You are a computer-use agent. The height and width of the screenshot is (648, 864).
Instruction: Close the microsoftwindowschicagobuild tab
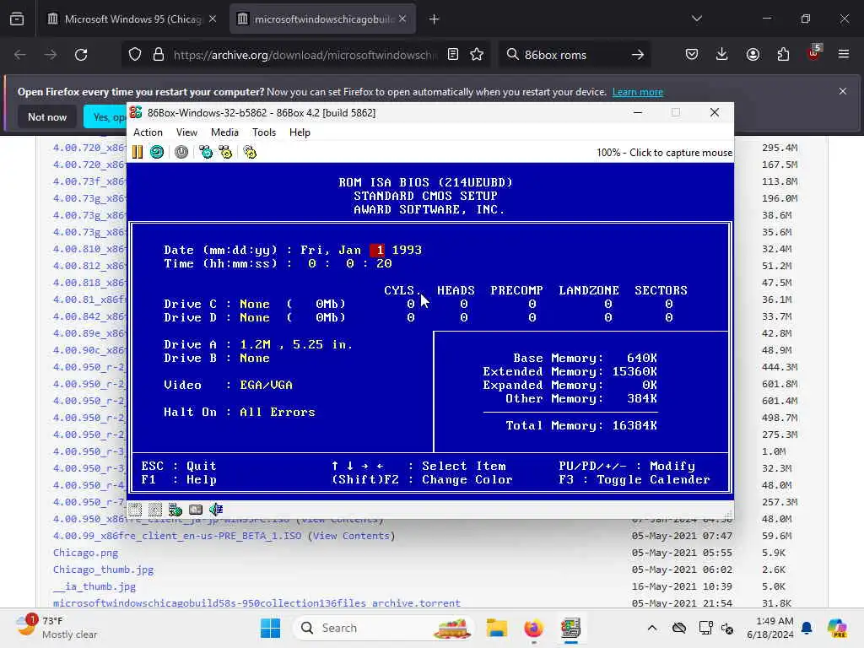(402, 19)
